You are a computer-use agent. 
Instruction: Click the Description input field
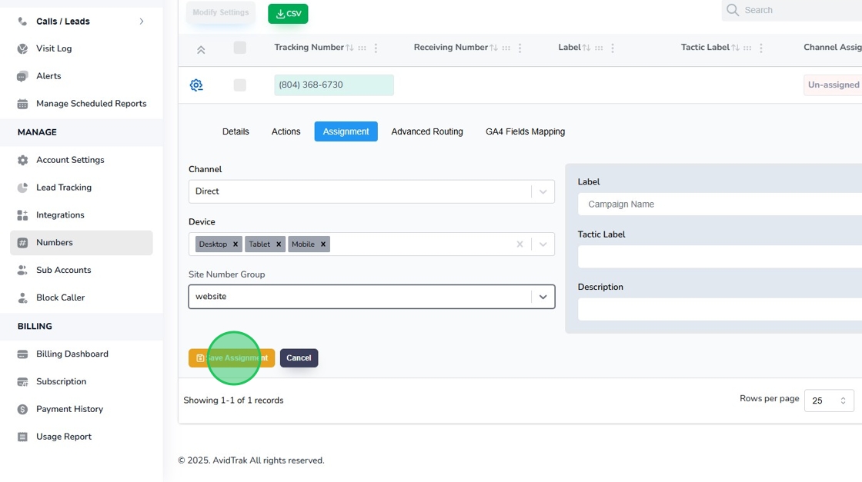tap(720, 309)
